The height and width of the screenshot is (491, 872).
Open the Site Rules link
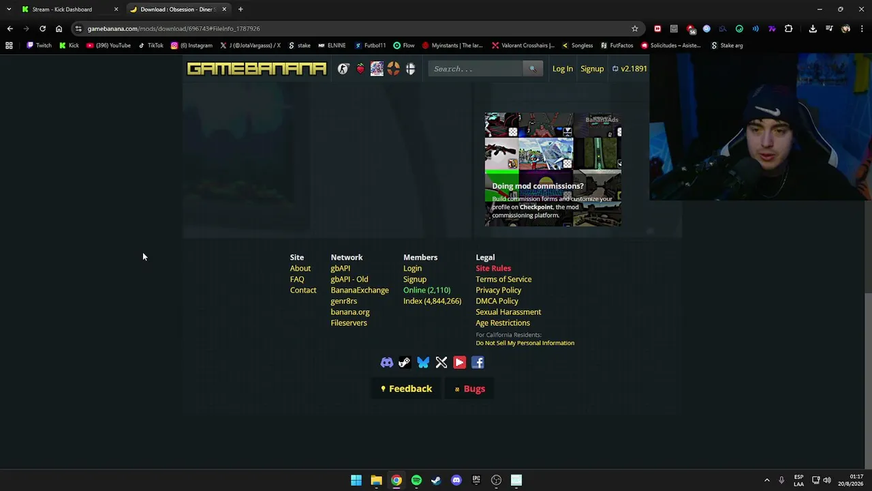click(x=493, y=269)
